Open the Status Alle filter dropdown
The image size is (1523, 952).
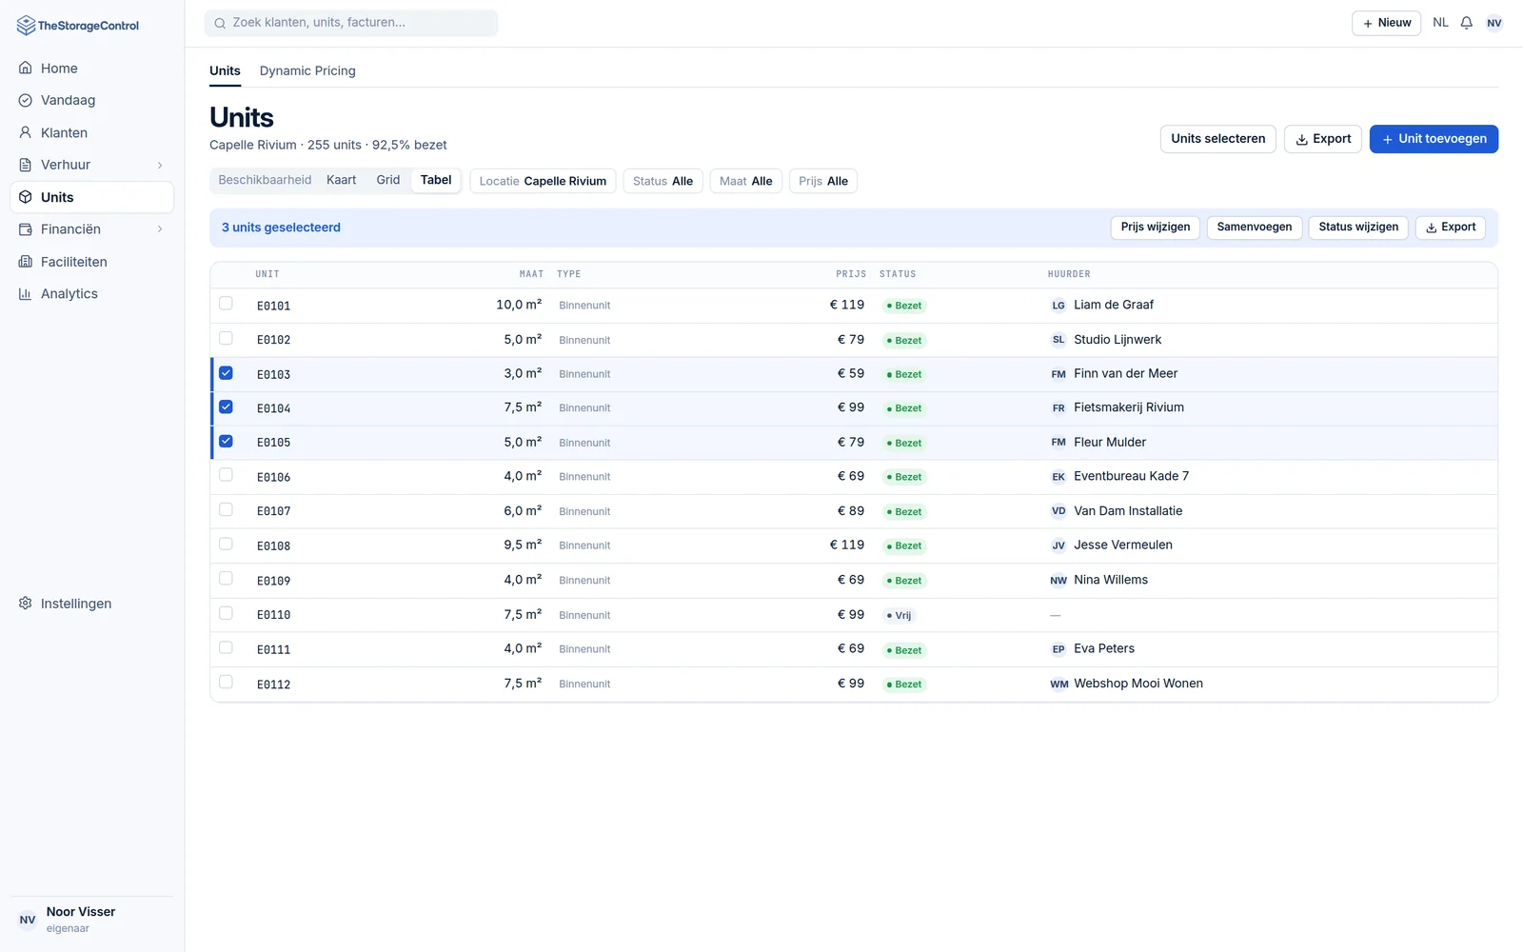click(663, 181)
